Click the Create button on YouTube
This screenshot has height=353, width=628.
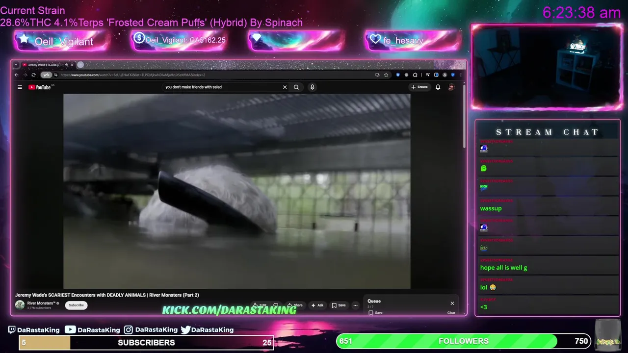click(x=419, y=87)
